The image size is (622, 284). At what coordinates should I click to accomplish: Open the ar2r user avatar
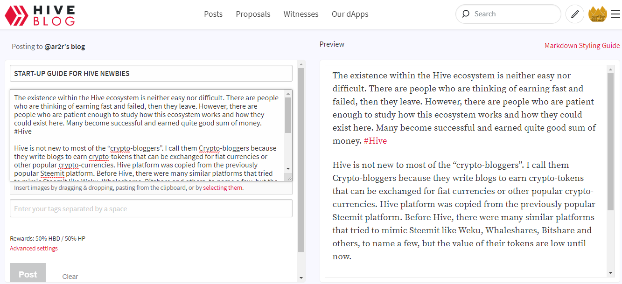click(598, 14)
